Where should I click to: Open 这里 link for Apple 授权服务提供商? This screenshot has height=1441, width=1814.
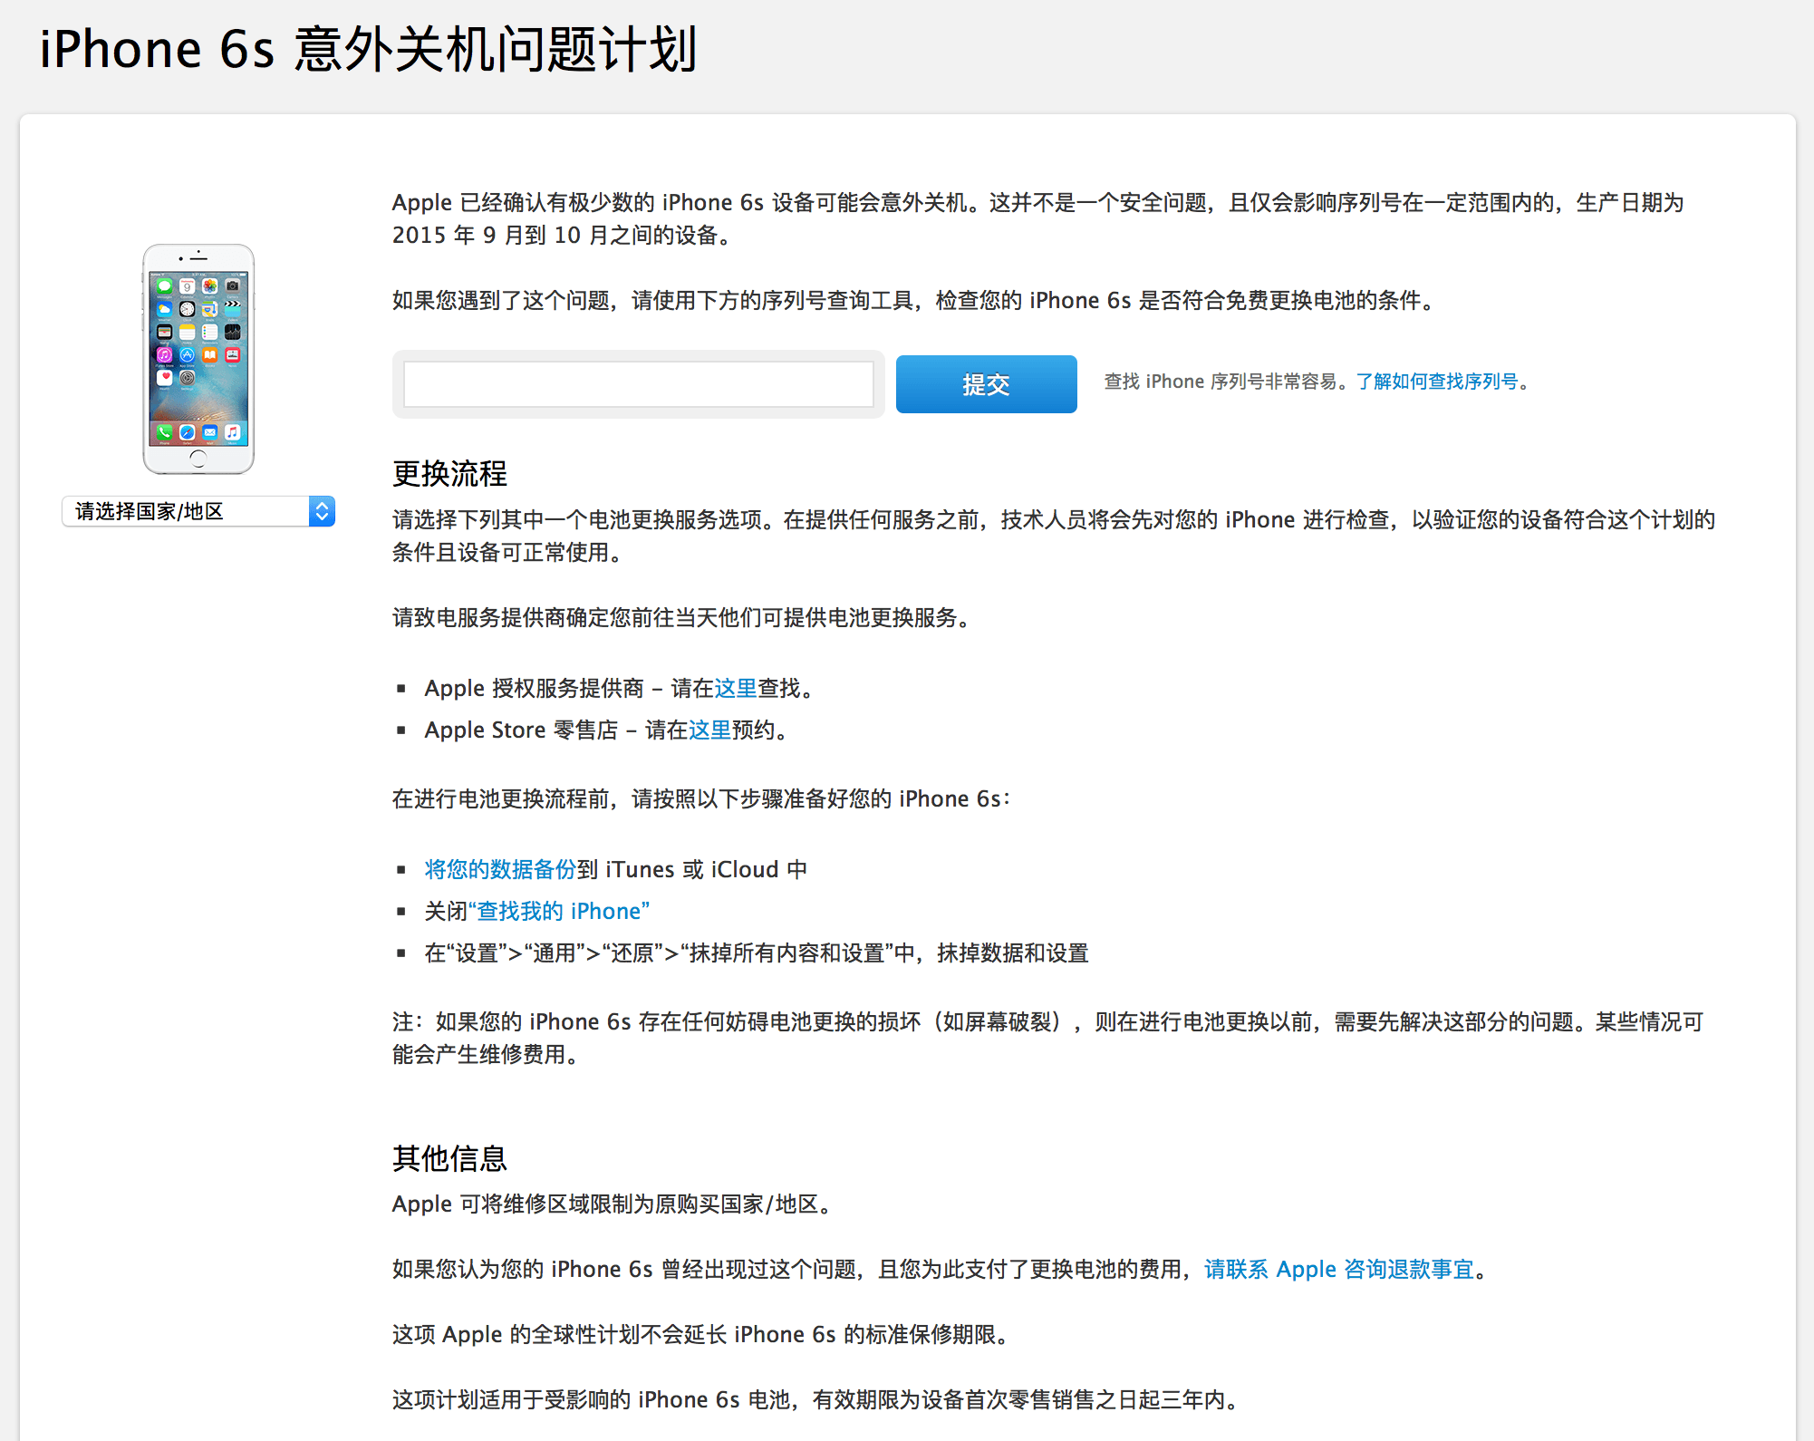(736, 688)
